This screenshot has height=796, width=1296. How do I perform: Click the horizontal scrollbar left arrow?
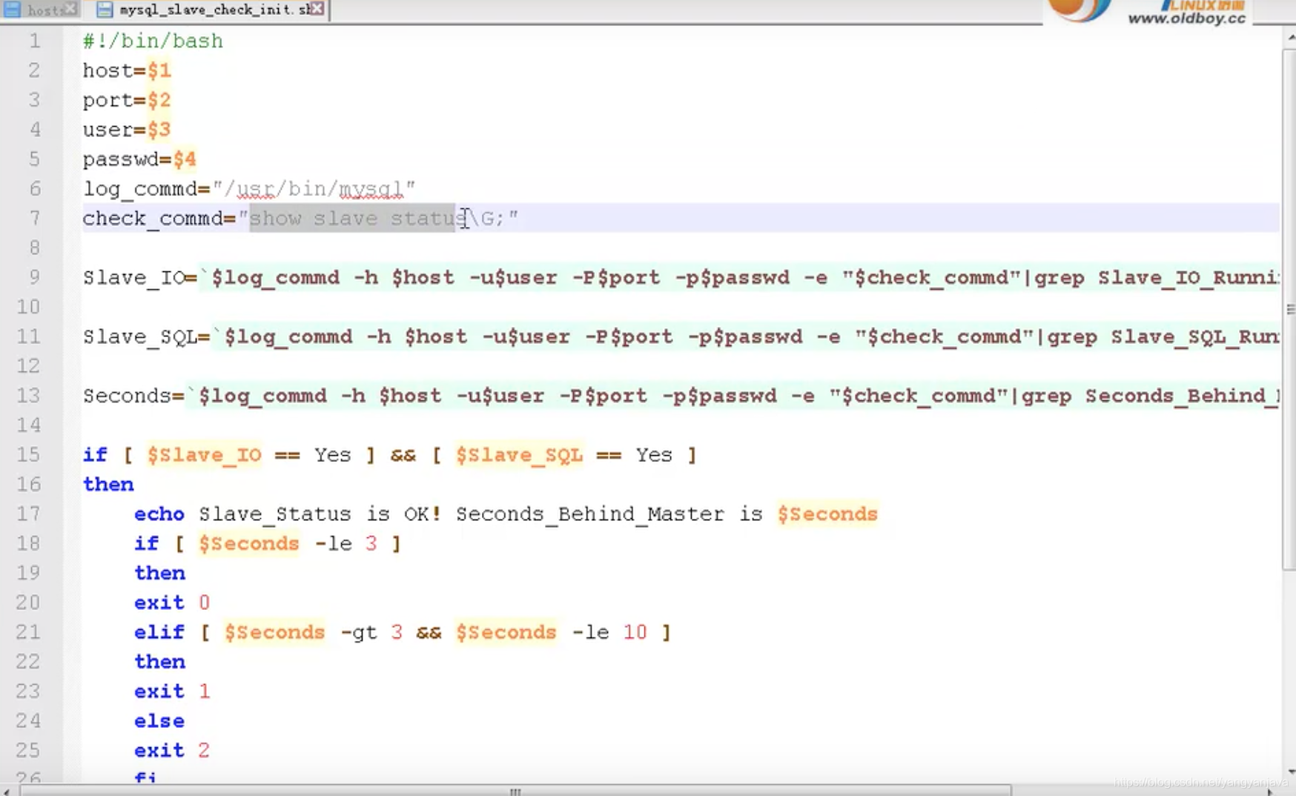coord(7,791)
